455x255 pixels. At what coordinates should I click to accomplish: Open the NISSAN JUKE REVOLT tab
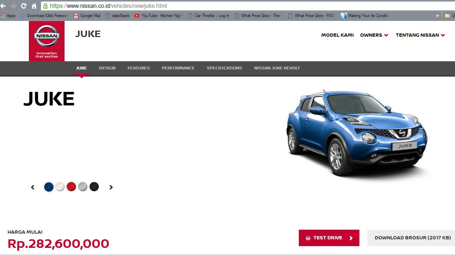pos(277,68)
